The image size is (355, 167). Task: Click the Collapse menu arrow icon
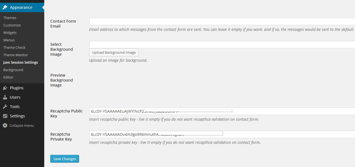[x=5, y=125]
